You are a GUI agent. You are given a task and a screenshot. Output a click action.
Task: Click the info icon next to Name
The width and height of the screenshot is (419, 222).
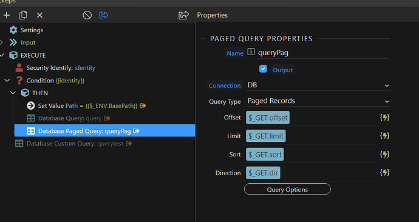pyautogui.click(x=251, y=52)
